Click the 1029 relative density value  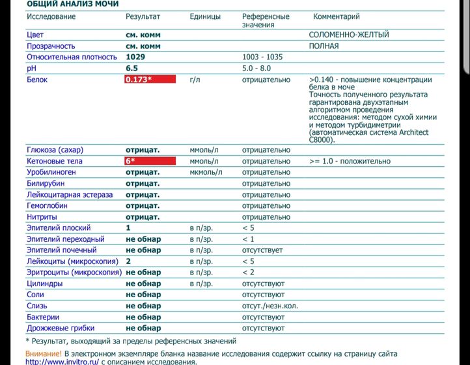[x=136, y=57]
